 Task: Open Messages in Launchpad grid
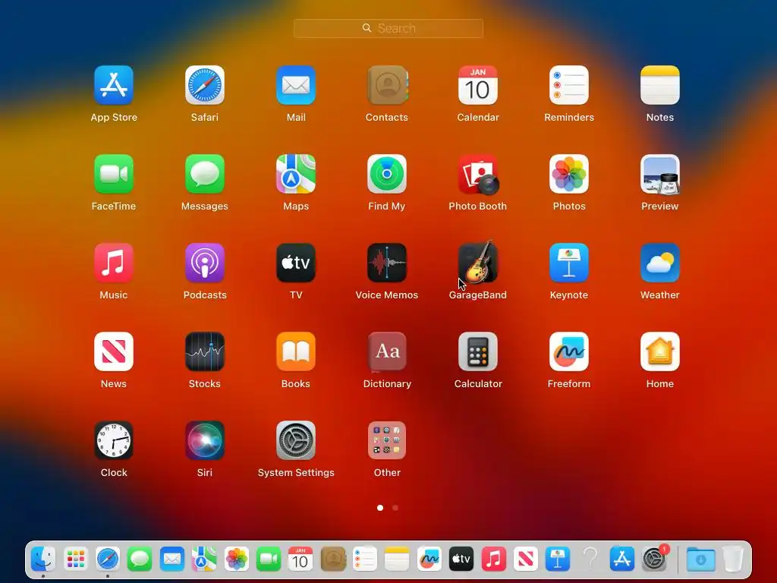(205, 174)
